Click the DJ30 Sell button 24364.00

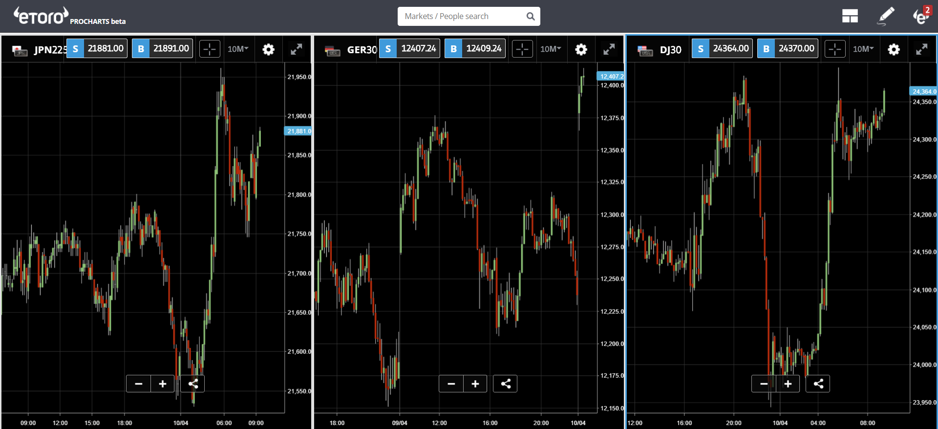pos(722,48)
